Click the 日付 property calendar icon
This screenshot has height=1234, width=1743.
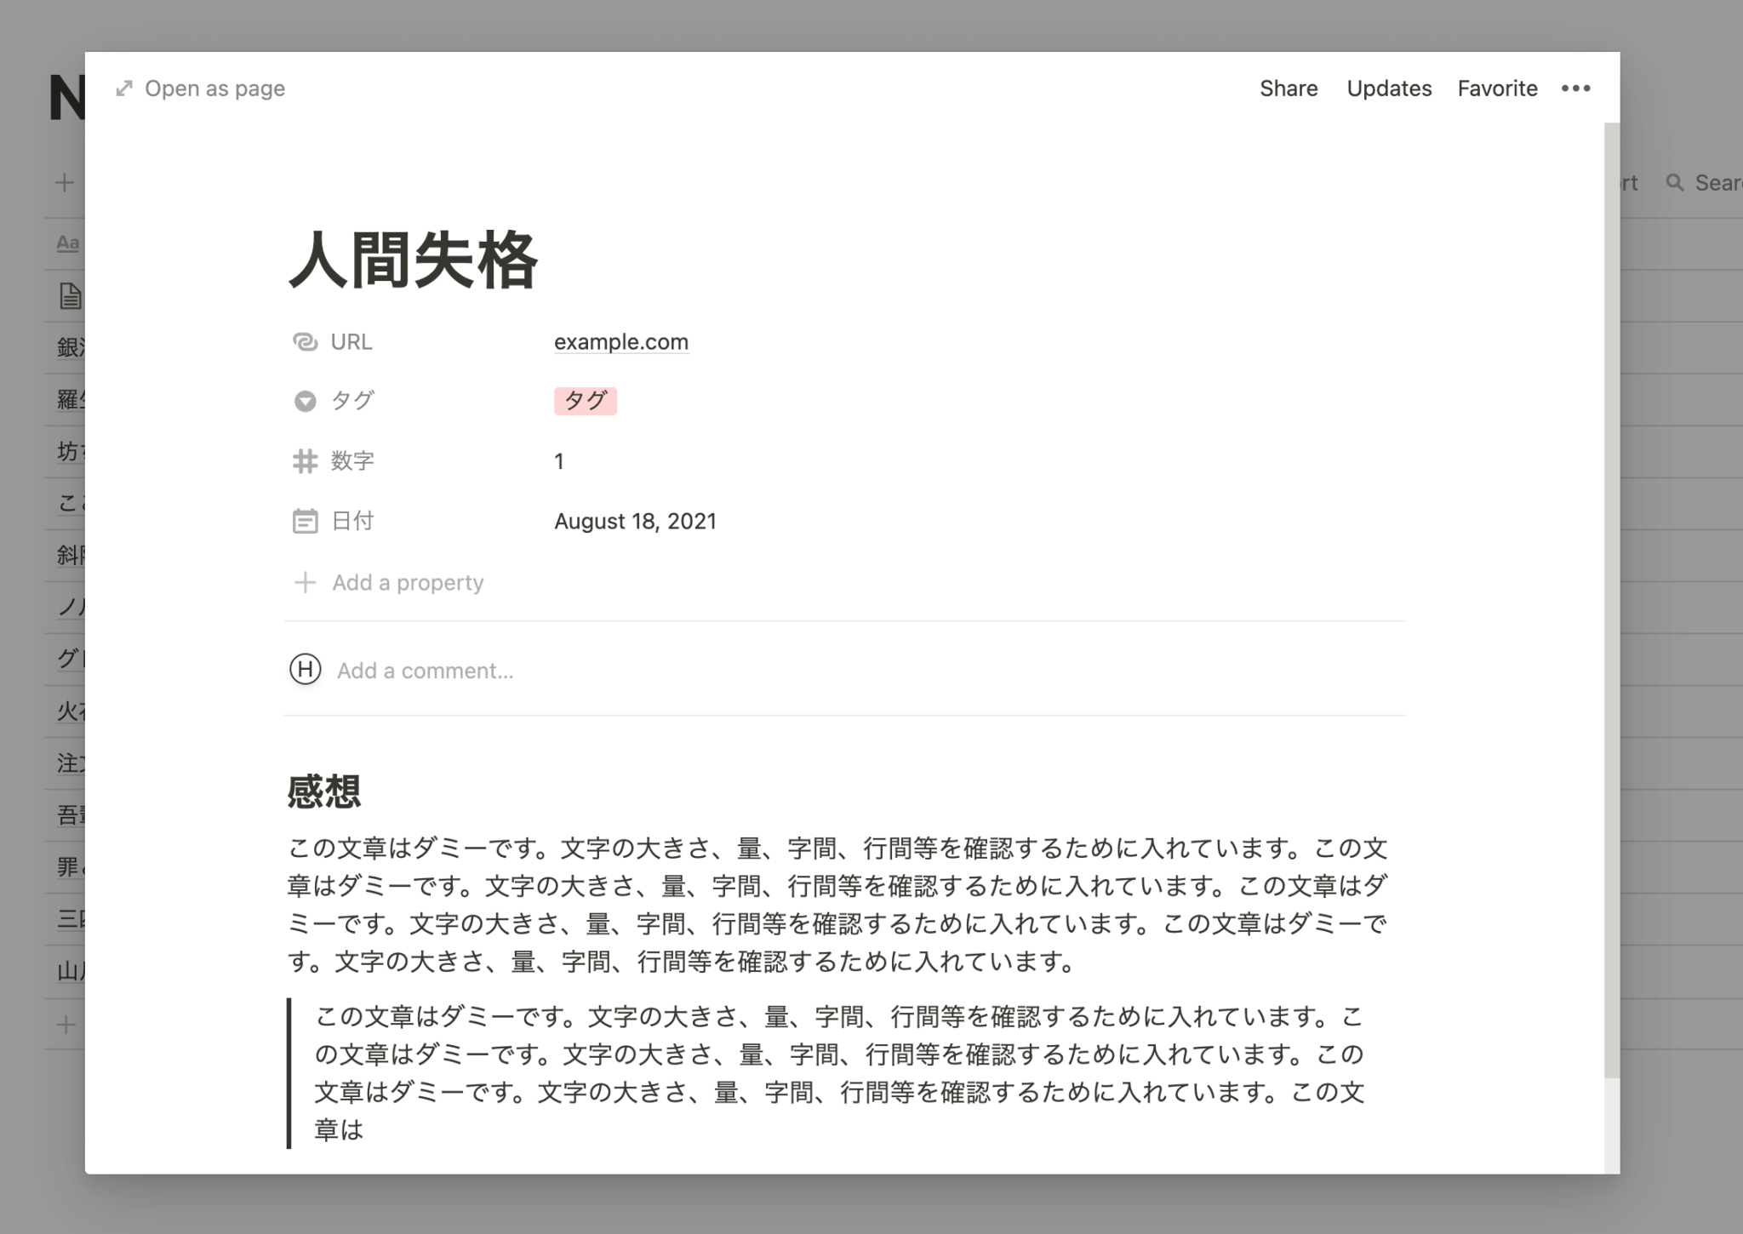[x=305, y=520]
